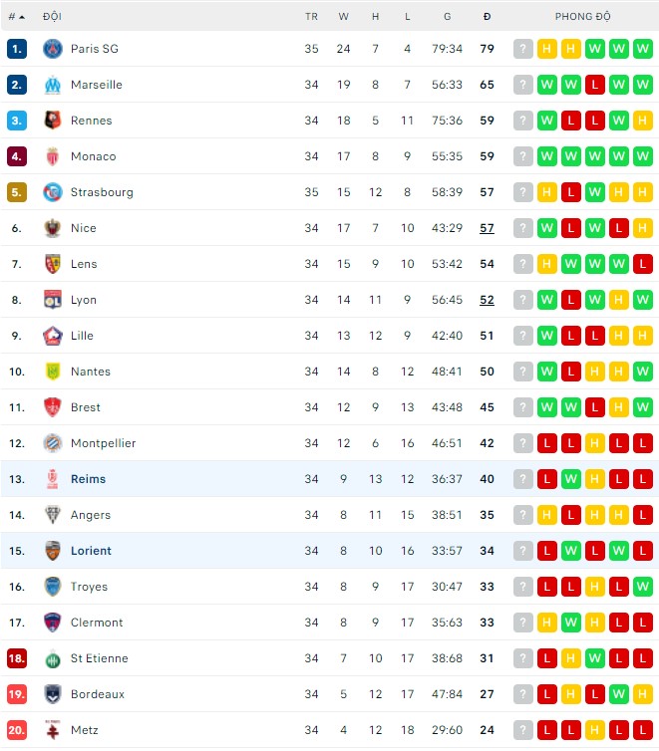Image resolution: width=659 pixels, height=751 pixels.
Task: Open the Reims team link
Action: tap(88, 479)
